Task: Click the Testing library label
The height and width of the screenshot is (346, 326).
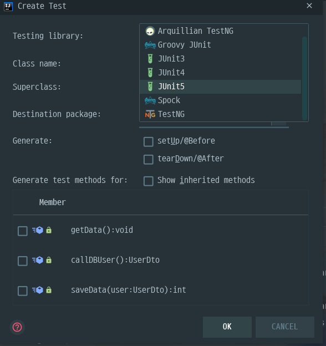Action: coord(48,36)
